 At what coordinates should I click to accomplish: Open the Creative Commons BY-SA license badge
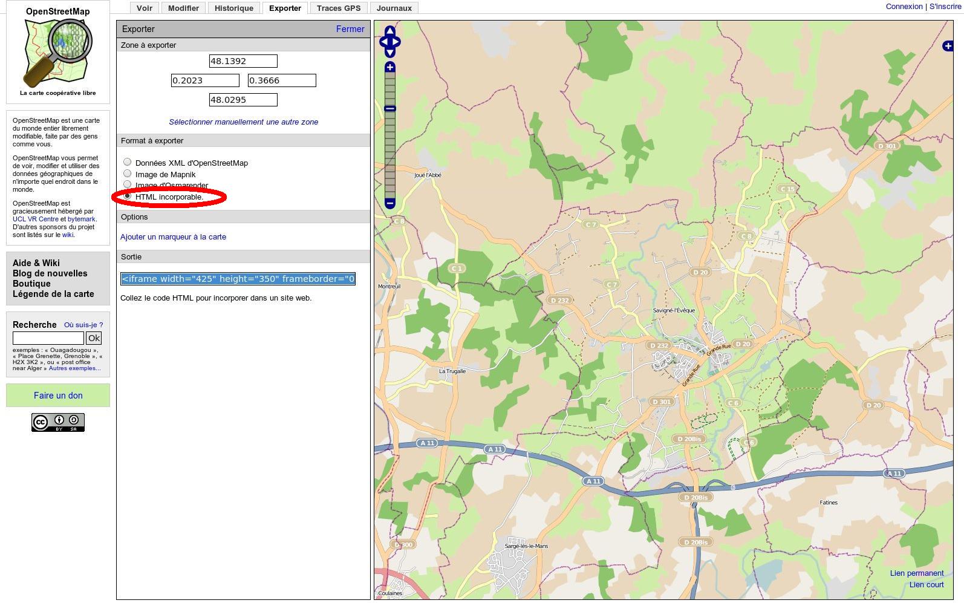[58, 422]
